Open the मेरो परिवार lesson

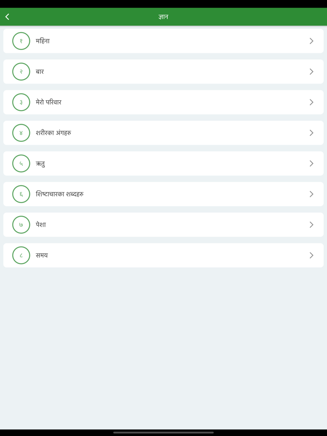[x=49, y=102]
